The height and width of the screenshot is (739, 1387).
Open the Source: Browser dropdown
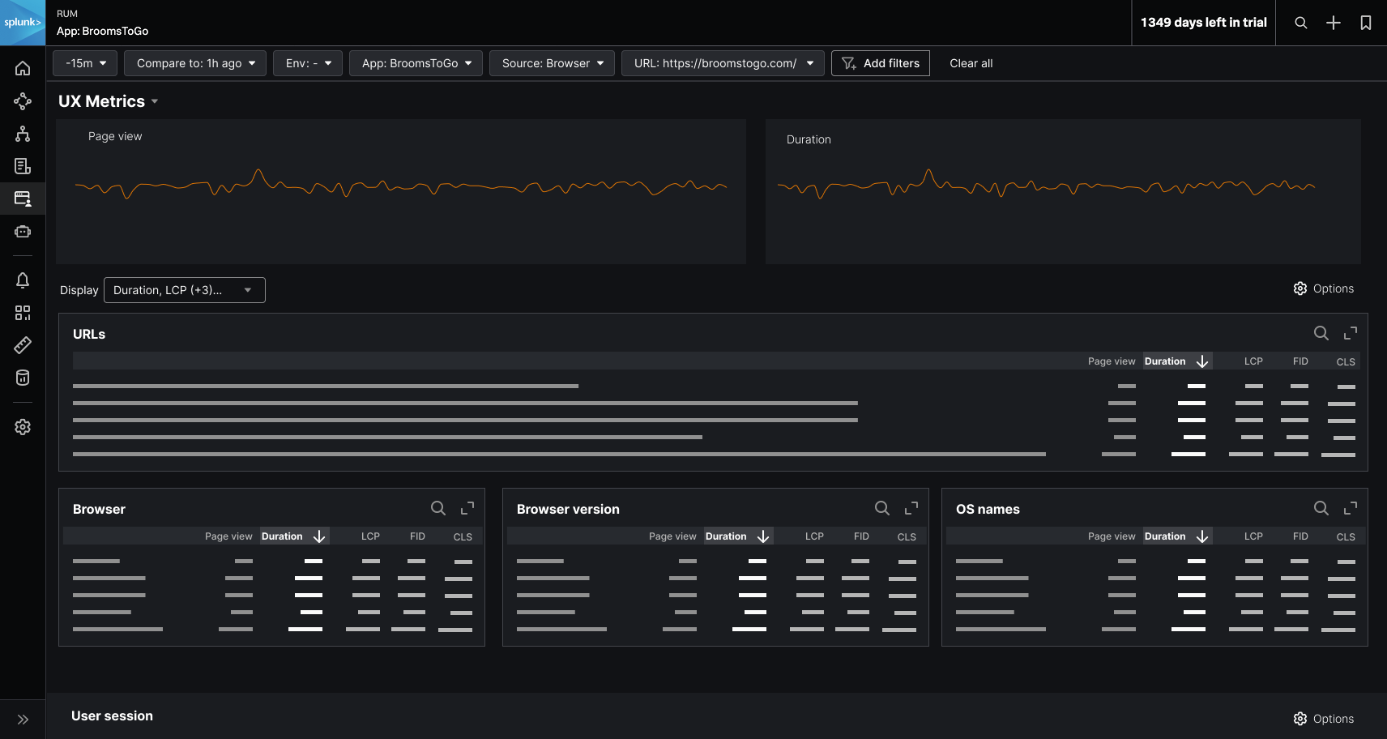552,63
